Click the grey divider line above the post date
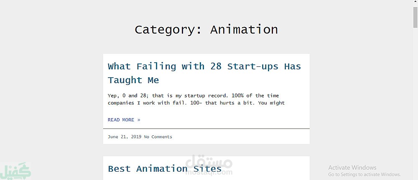 (x=206, y=129)
